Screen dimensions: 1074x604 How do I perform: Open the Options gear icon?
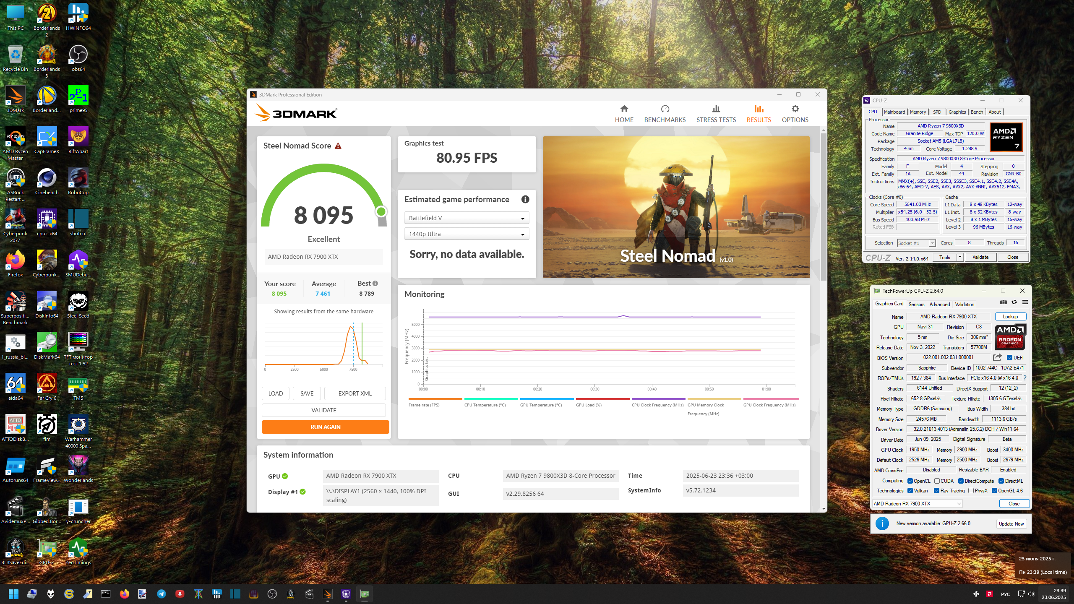795,109
